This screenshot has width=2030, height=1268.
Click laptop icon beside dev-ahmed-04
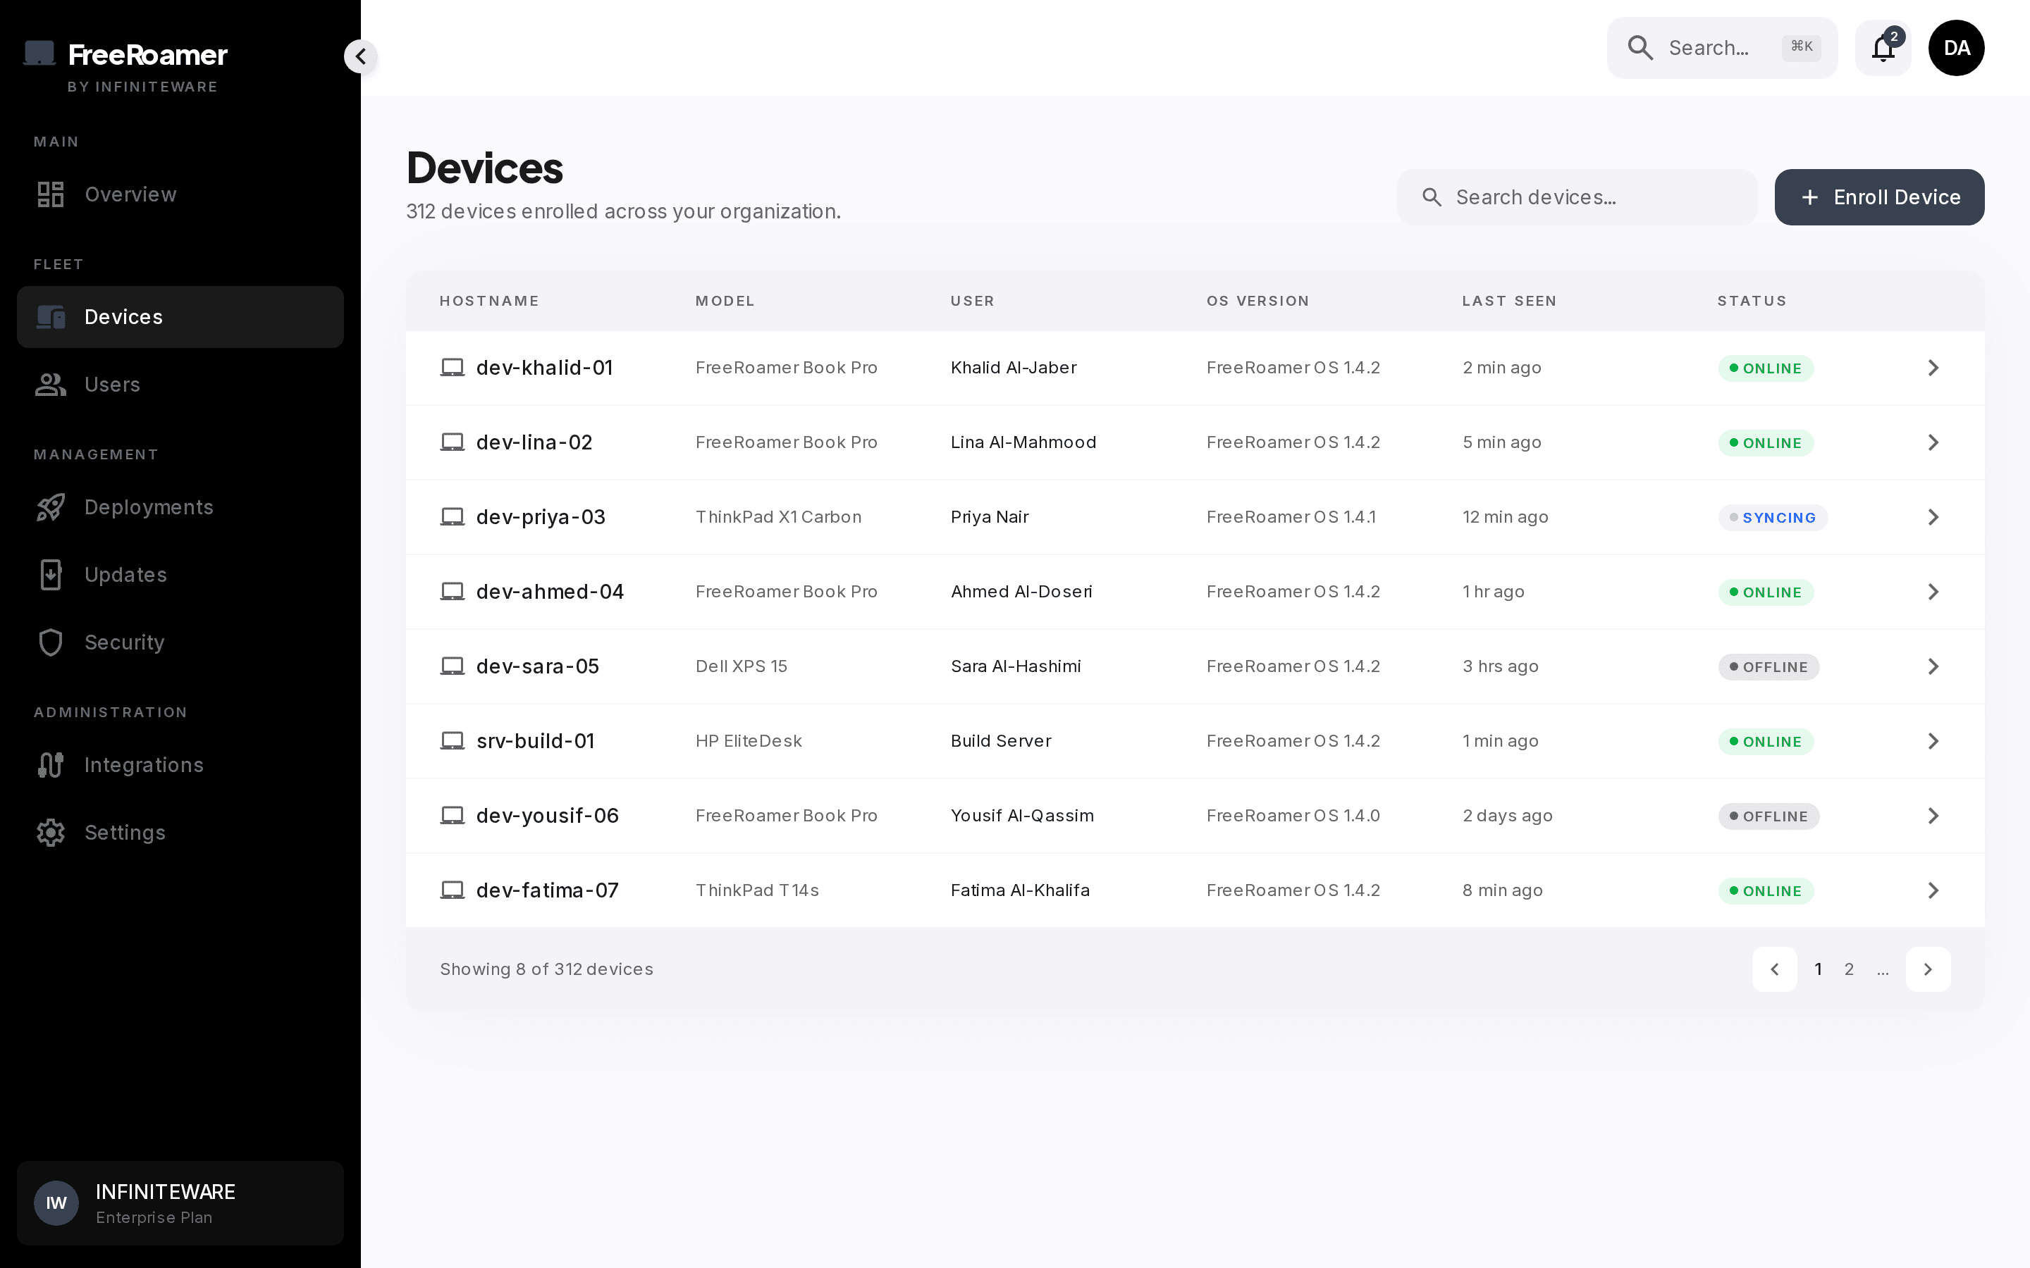(x=452, y=591)
